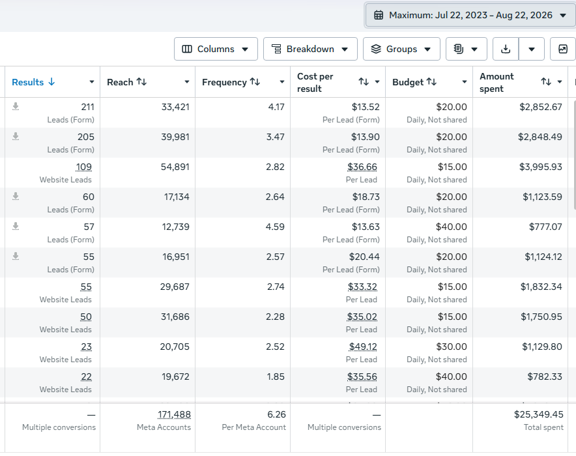Click the reports icon dropdown button
576x456 pixels.
click(466, 49)
